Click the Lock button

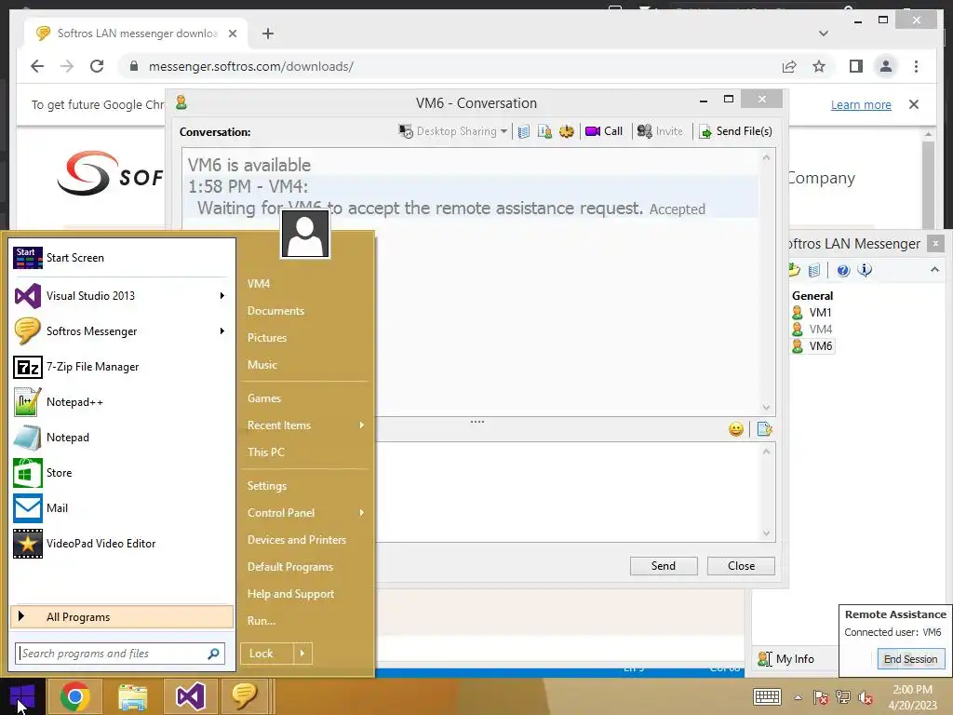pos(266,654)
